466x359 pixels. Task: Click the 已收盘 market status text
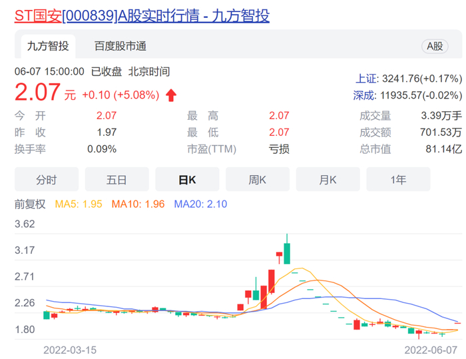107,72
